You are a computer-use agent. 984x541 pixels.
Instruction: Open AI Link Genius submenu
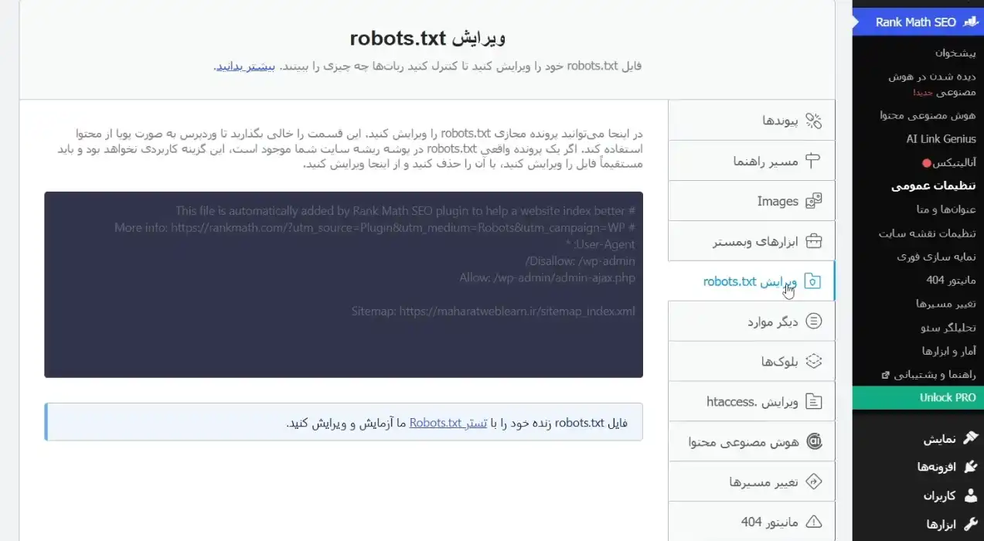[941, 139]
